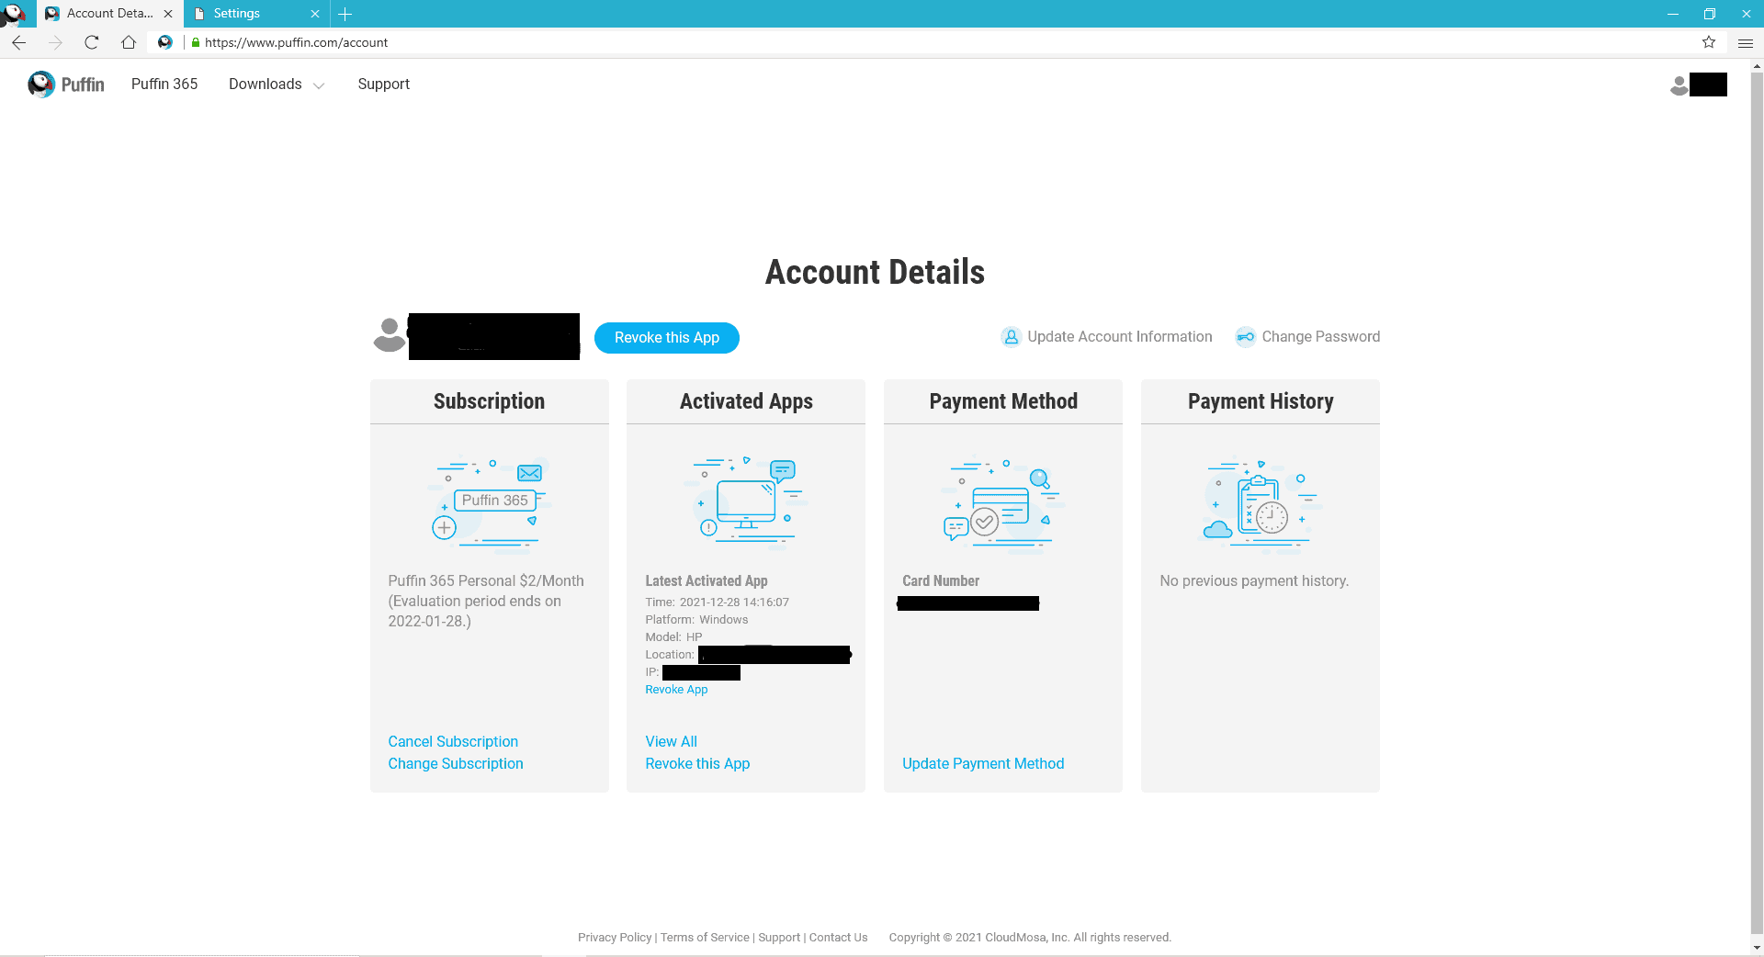Image resolution: width=1764 pixels, height=957 pixels.
Task: Reload the page with the refresh icon
Action: [91, 42]
